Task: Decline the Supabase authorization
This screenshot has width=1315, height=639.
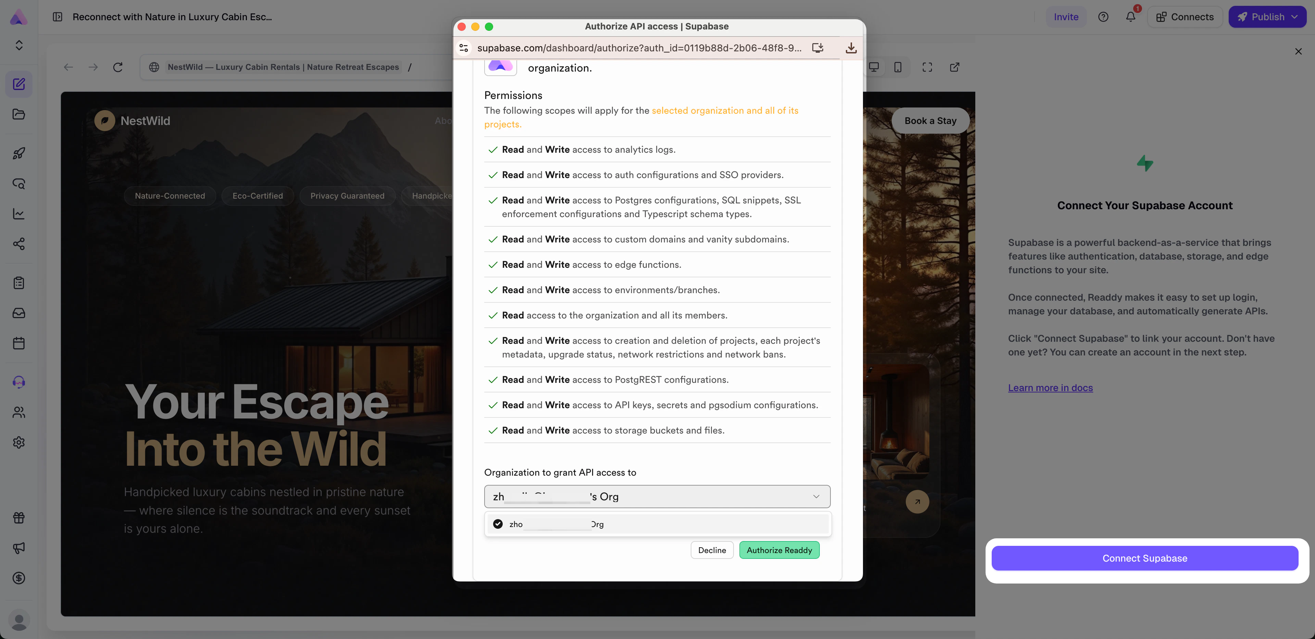Action: [712, 550]
